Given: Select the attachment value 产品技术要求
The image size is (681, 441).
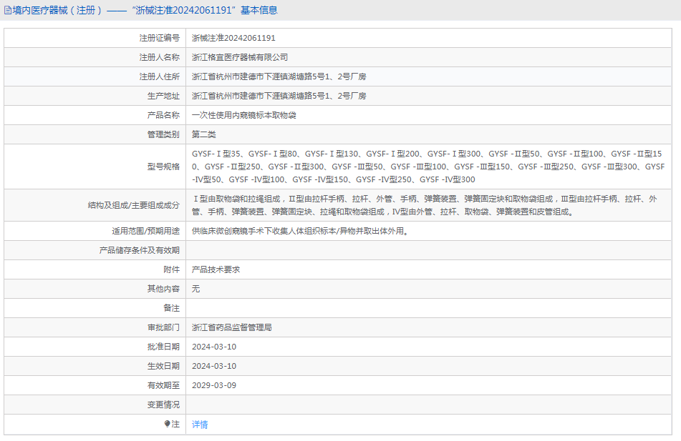Looking at the screenshot, I should tap(216, 269).
